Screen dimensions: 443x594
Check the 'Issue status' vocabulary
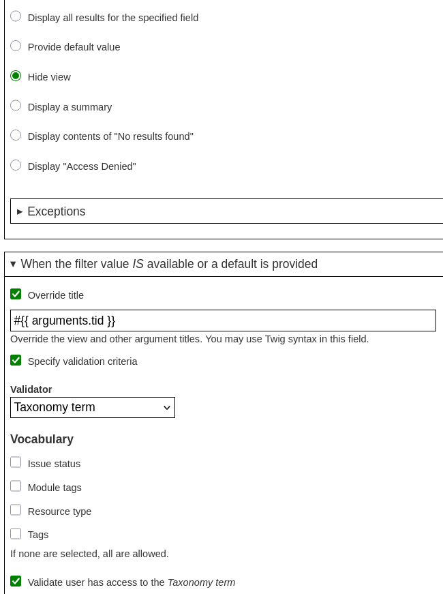(x=16, y=462)
